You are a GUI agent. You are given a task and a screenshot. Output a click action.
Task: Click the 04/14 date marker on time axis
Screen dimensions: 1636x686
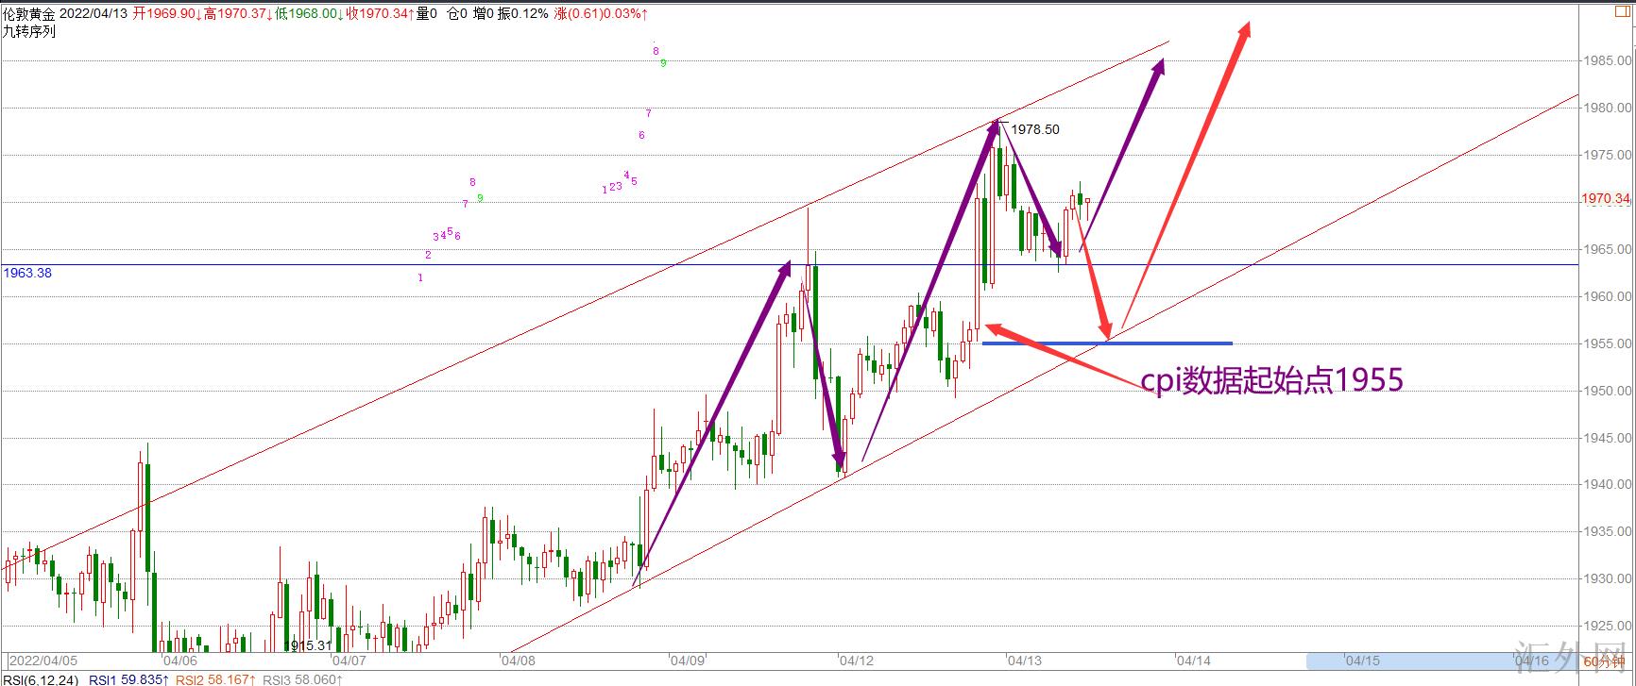pos(1192,661)
